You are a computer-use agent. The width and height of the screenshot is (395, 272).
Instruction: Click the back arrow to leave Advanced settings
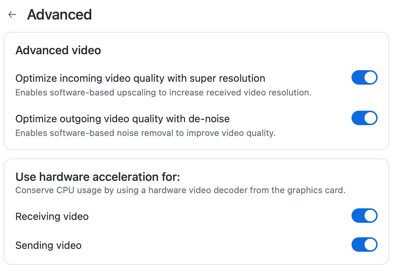pos(12,14)
